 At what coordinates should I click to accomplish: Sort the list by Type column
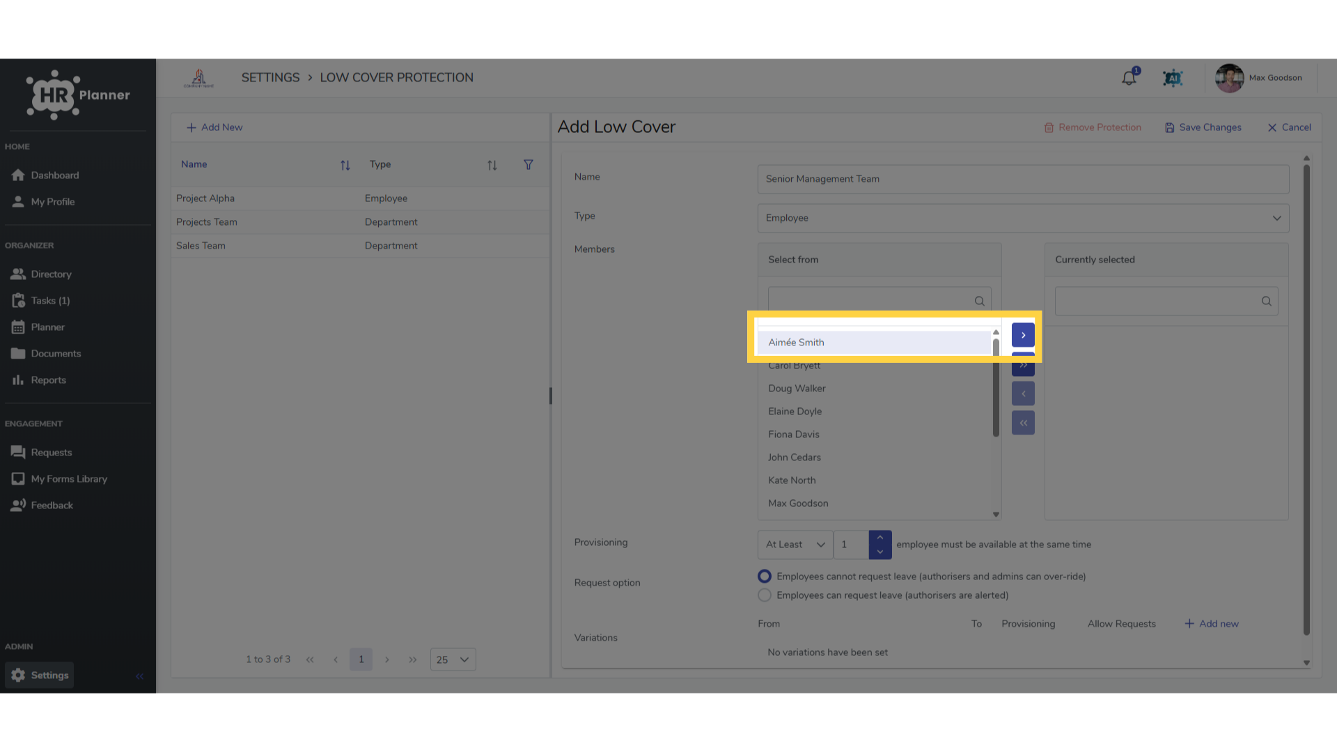(492, 165)
